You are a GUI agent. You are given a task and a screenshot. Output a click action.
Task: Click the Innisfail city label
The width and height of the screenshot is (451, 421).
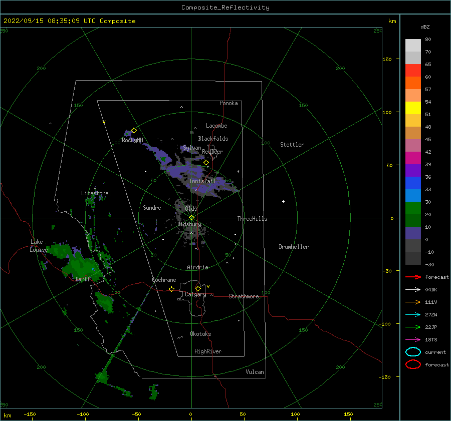pos(202,181)
